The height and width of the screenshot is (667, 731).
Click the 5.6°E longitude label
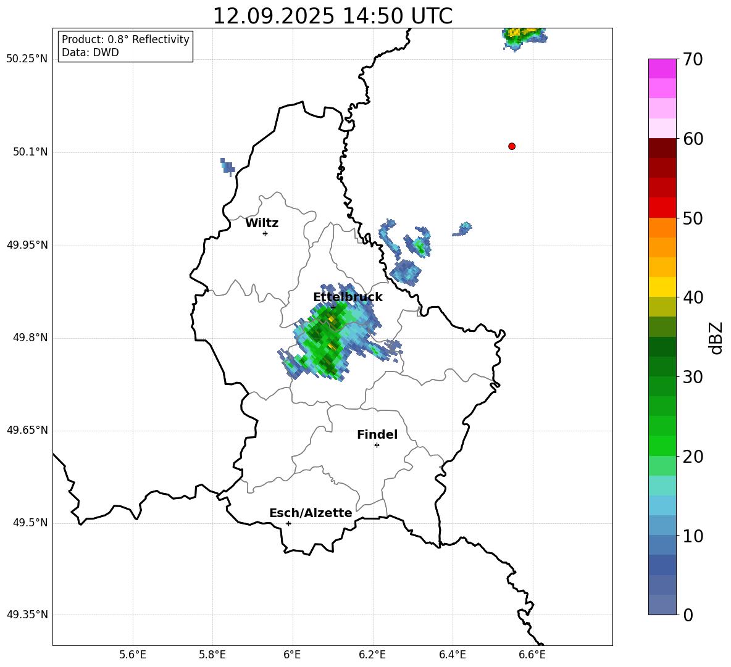[x=133, y=655]
